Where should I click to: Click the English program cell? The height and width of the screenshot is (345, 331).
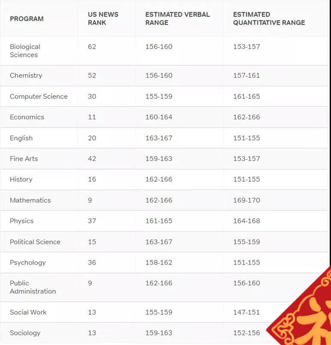[x=21, y=138]
